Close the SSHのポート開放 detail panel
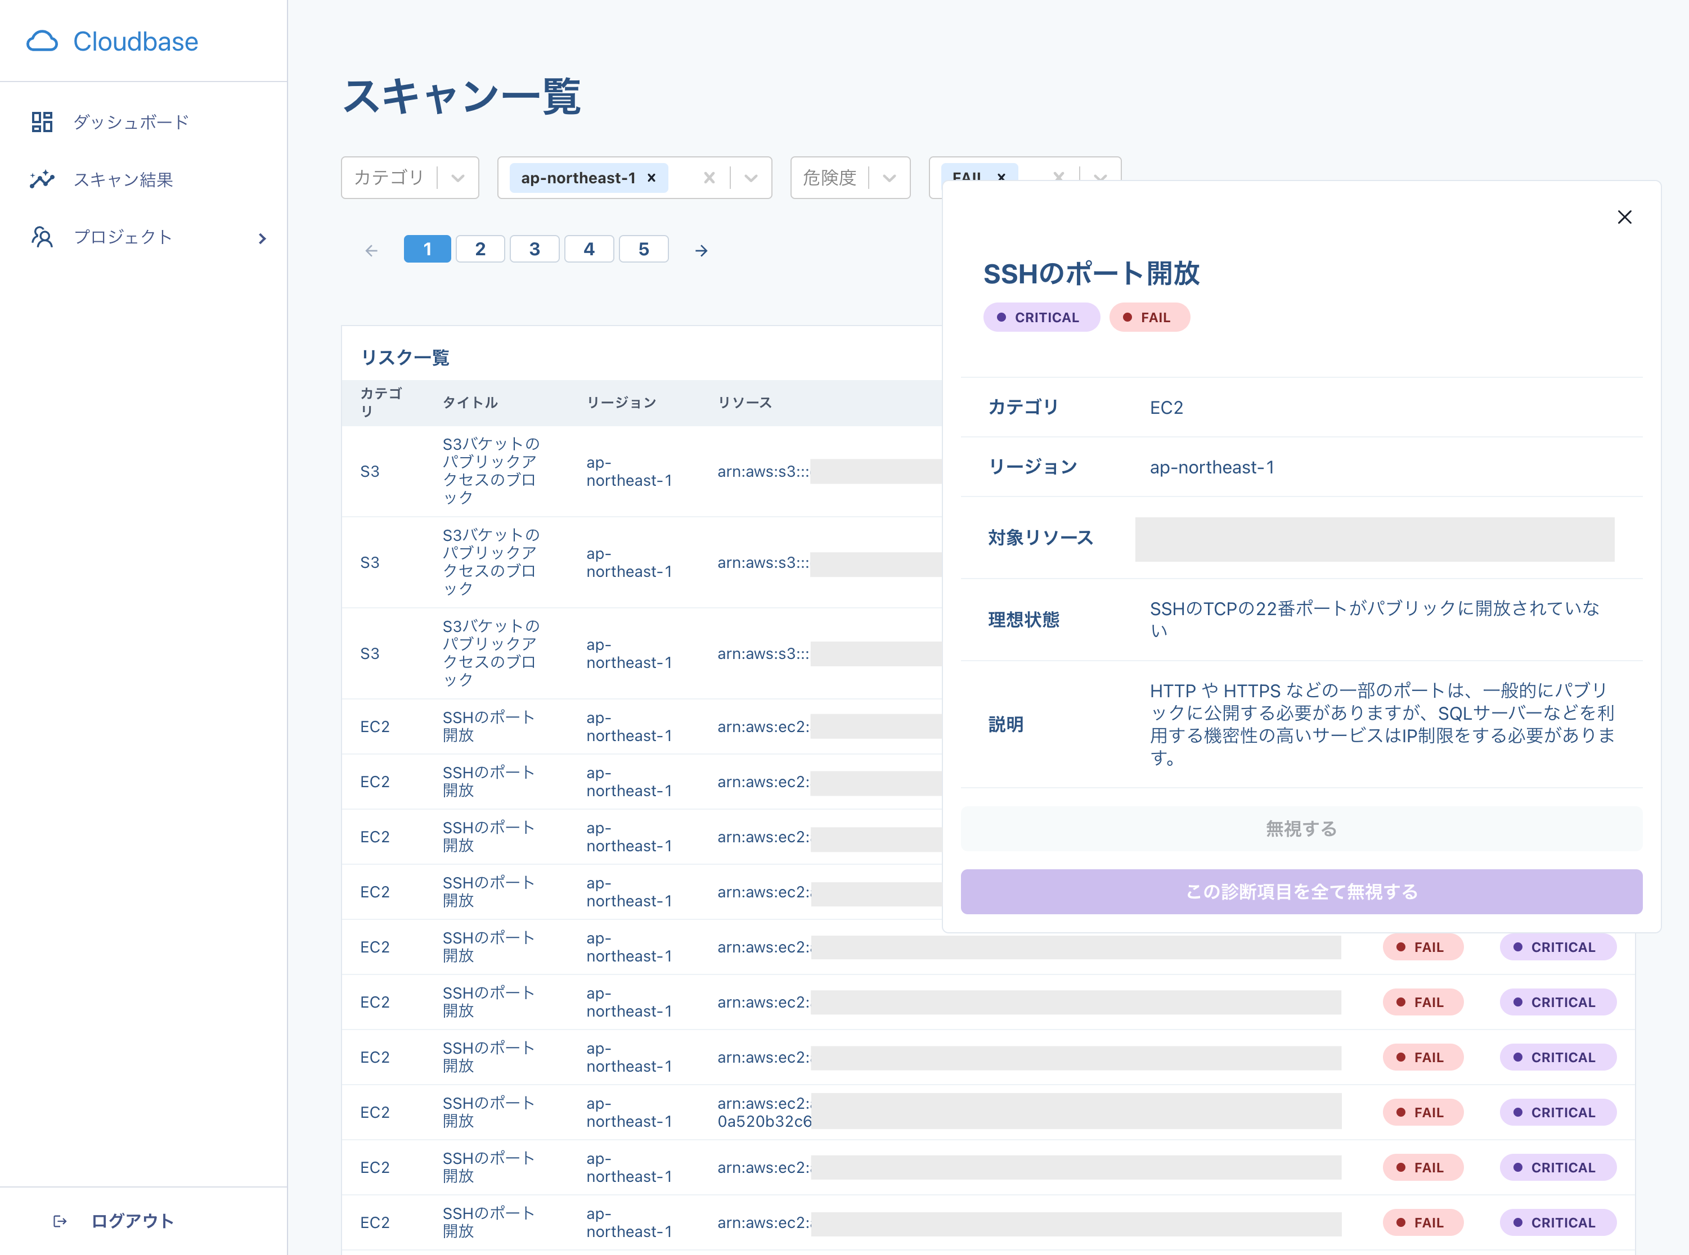 pyautogui.click(x=1624, y=217)
